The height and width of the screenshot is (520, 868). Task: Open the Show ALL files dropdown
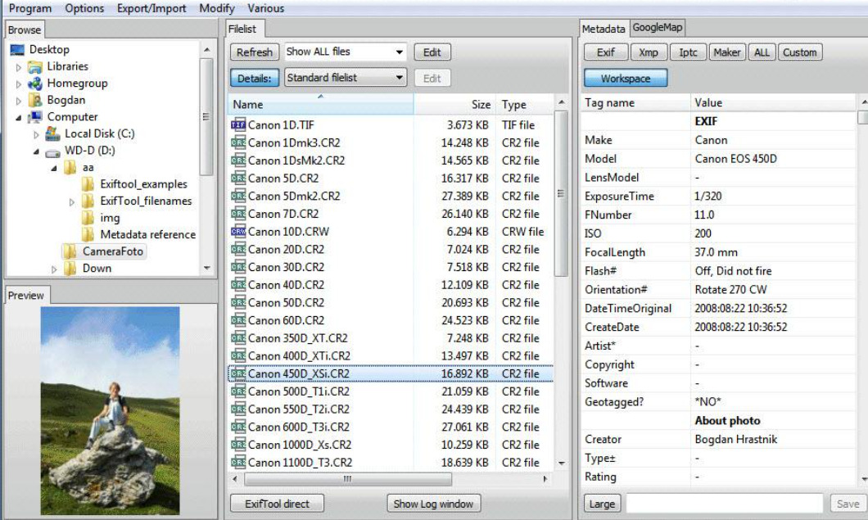coord(346,52)
